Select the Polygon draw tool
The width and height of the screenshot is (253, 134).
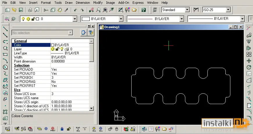pos(5,48)
